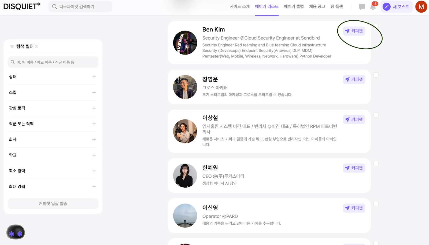Open 이신영 name link
Image resolution: width=429 pixels, height=245 pixels.
pyautogui.click(x=210, y=208)
